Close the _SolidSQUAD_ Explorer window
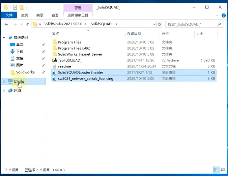Viewport: 228px width, 176px height. click(220, 7)
